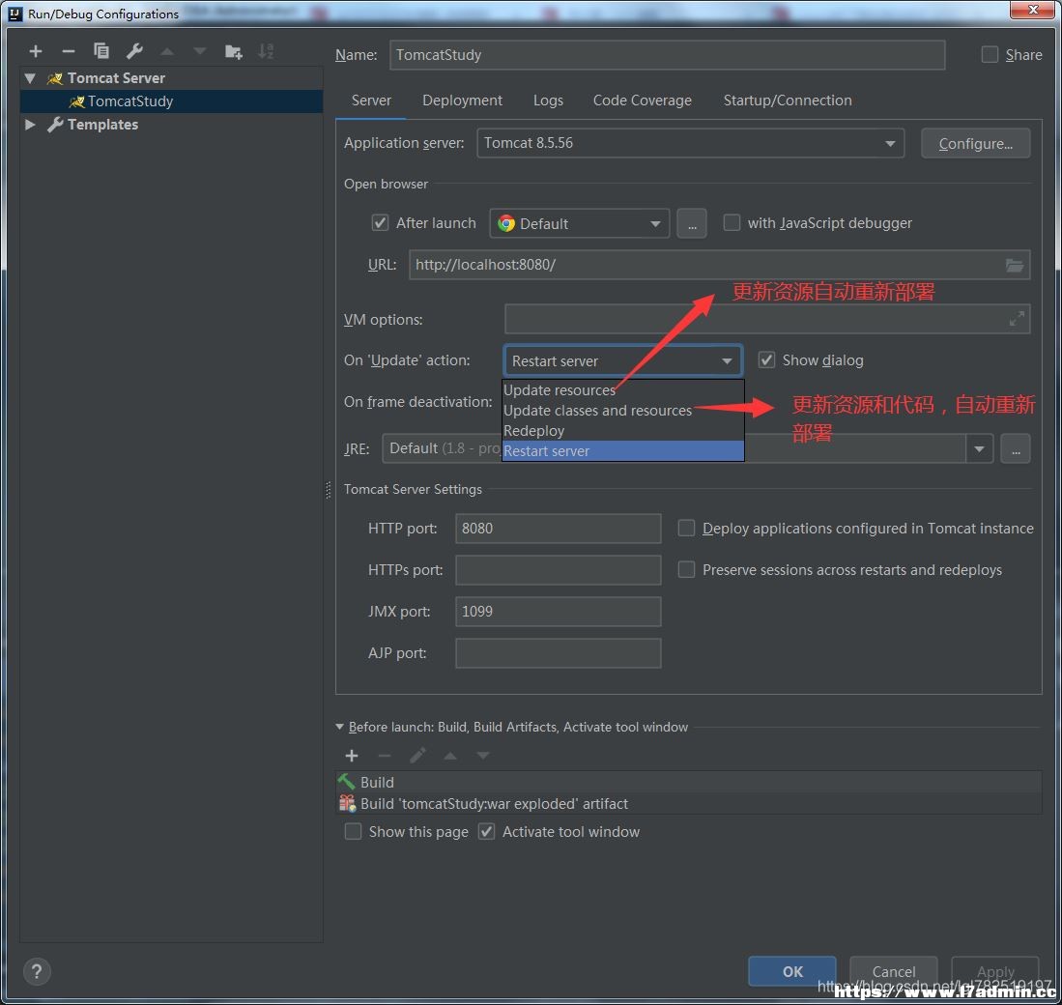Screen dimensions: 1062x1005
Task: Click the Configure... button
Action: [975, 144]
